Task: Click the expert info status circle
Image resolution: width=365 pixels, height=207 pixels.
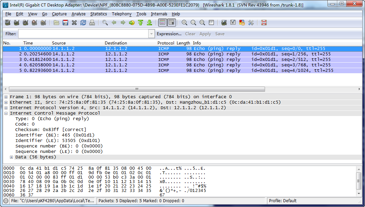Action: (x=6, y=201)
